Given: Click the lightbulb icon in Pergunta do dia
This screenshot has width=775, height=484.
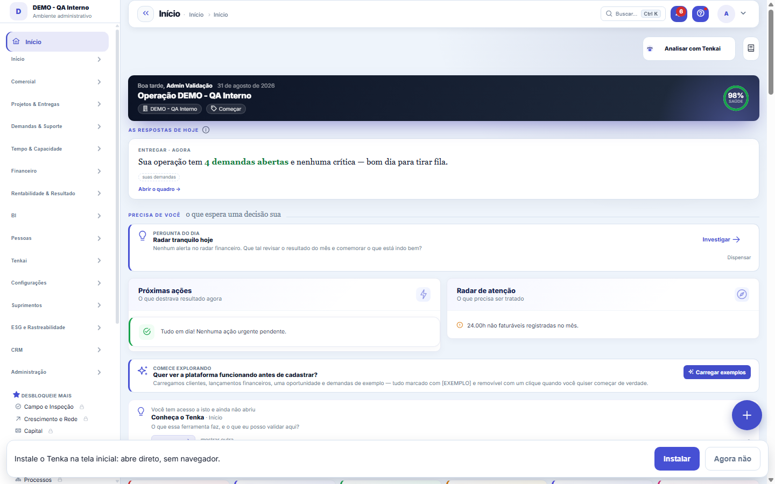Looking at the screenshot, I should pos(143,236).
